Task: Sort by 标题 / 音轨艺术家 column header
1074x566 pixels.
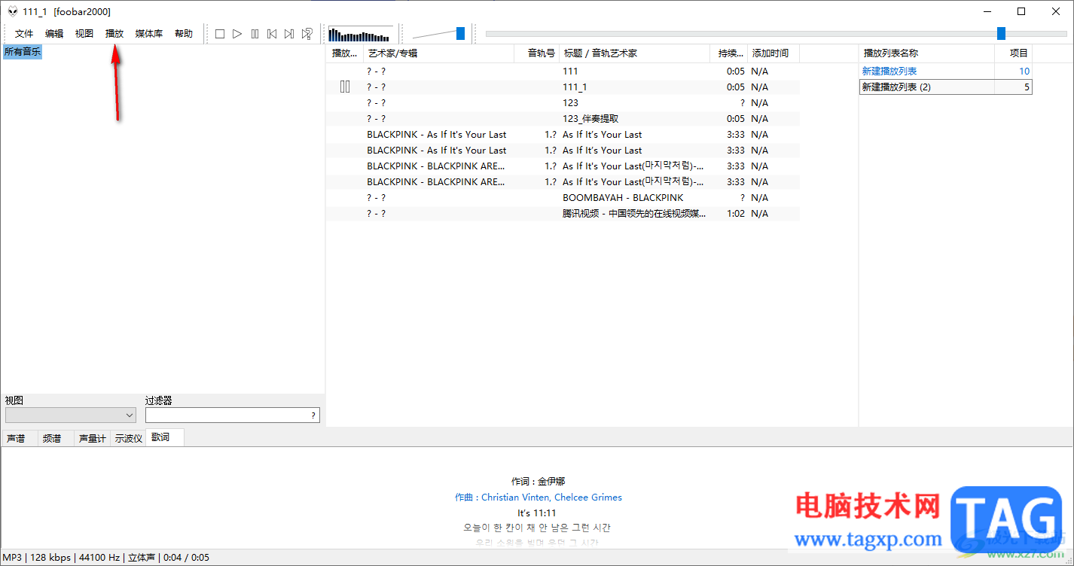Action: (x=635, y=53)
